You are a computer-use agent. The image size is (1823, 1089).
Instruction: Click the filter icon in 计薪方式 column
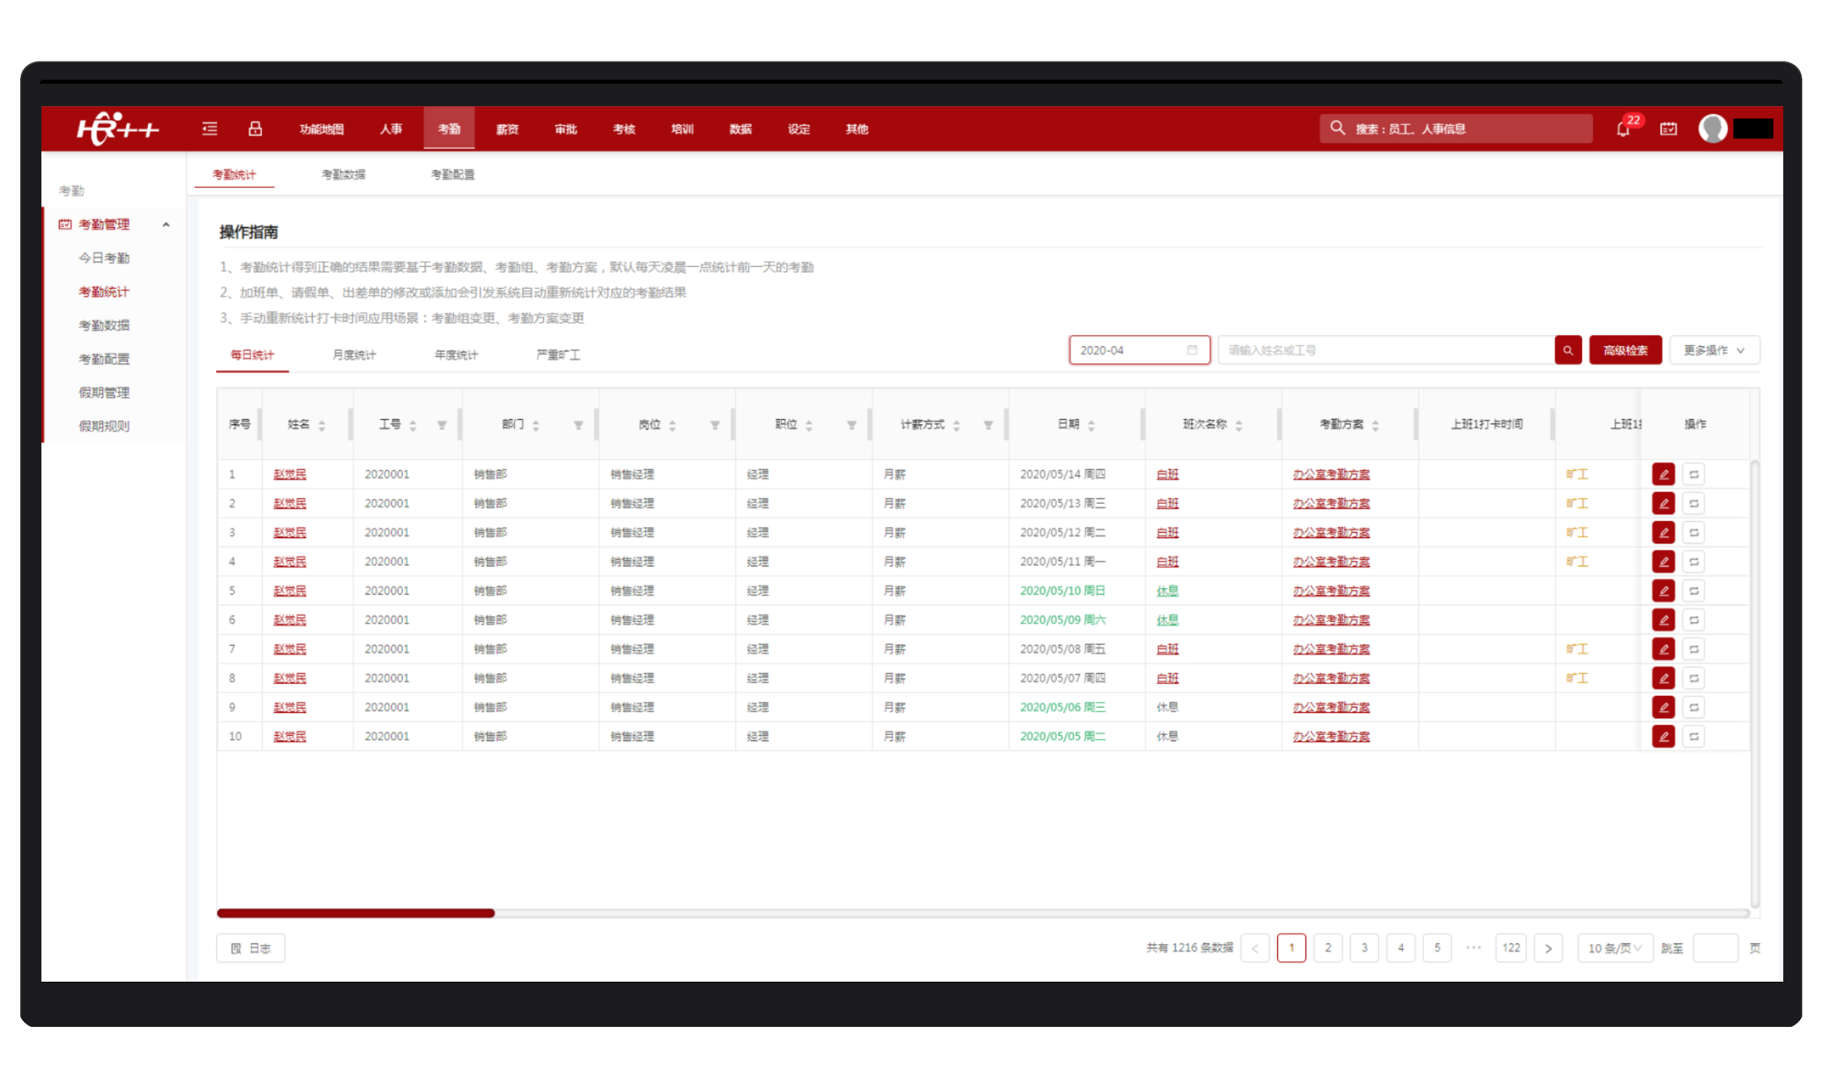(x=988, y=426)
